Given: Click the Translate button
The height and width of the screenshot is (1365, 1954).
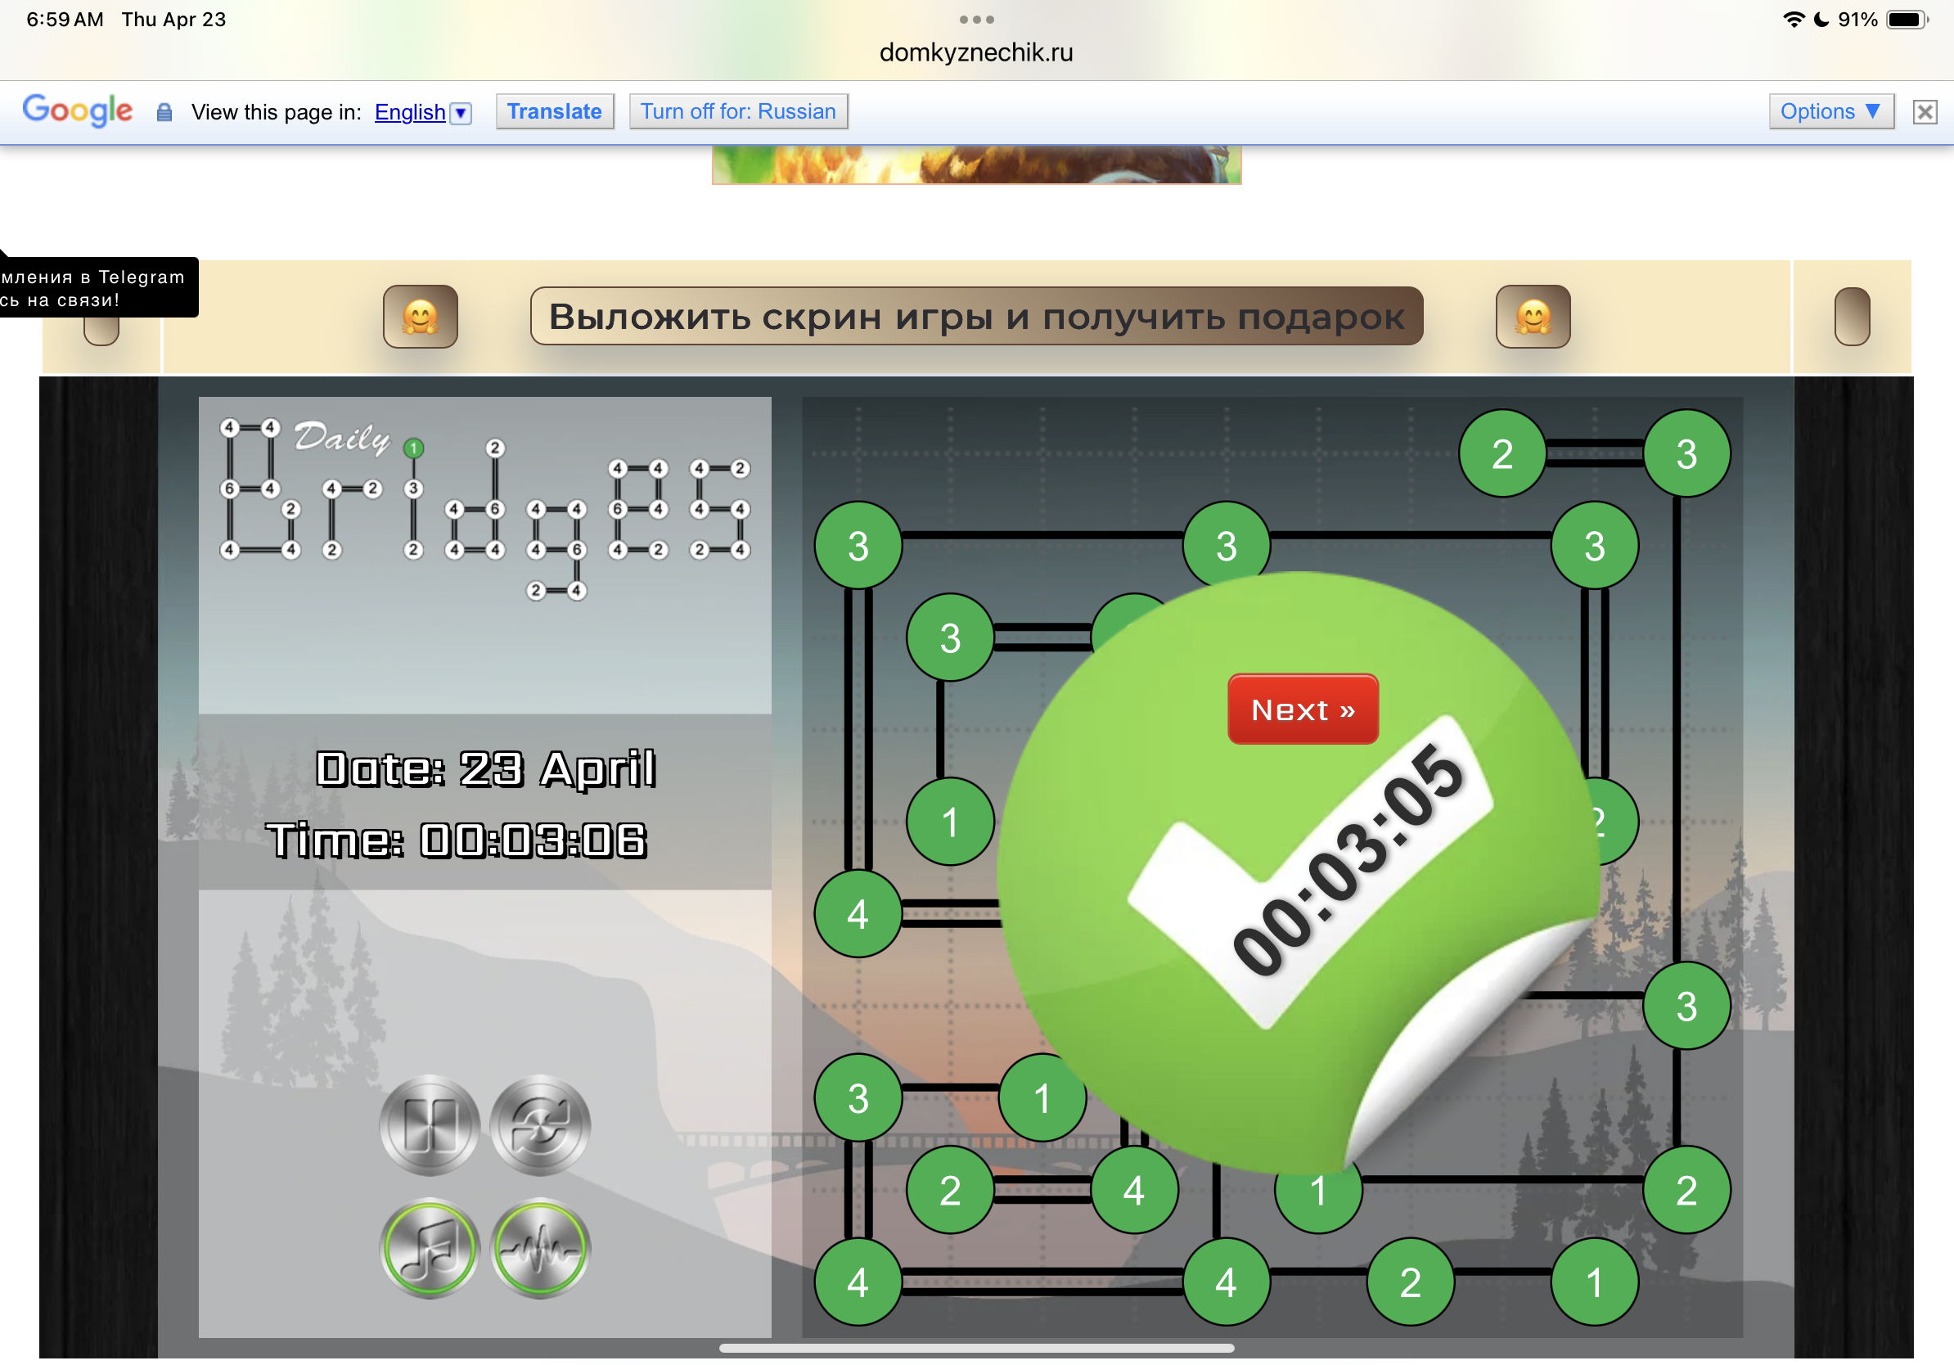Looking at the screenshot, I should (x=554, y=111).
